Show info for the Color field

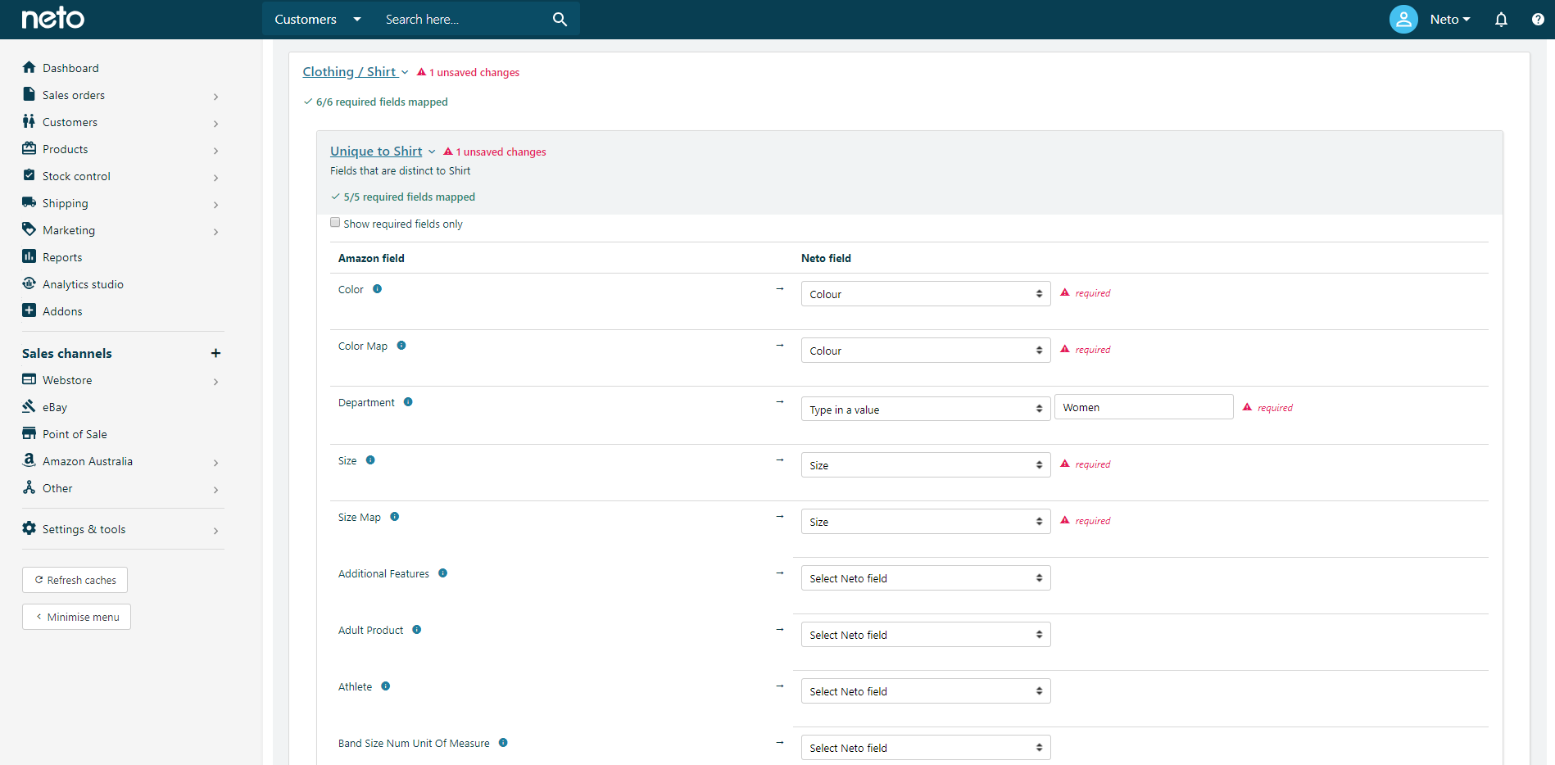[377, 289]
